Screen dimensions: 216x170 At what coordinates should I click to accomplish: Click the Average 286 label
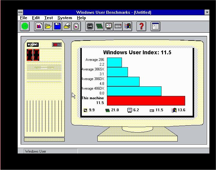tap(95, 60)
